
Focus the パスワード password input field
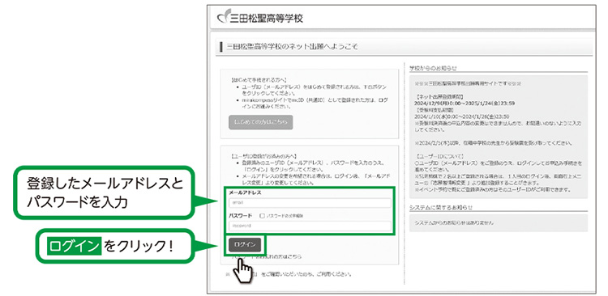pyautogui.click(x=310, y=226)
